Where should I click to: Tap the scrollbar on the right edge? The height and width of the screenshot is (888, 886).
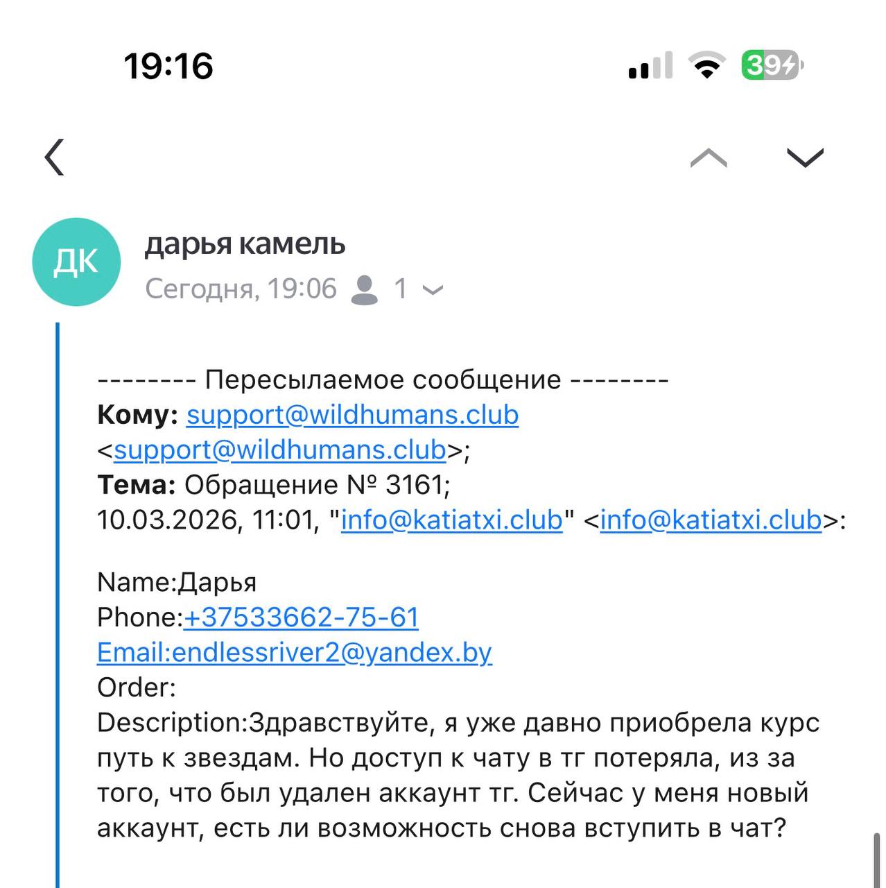click(x=876, y=860)
